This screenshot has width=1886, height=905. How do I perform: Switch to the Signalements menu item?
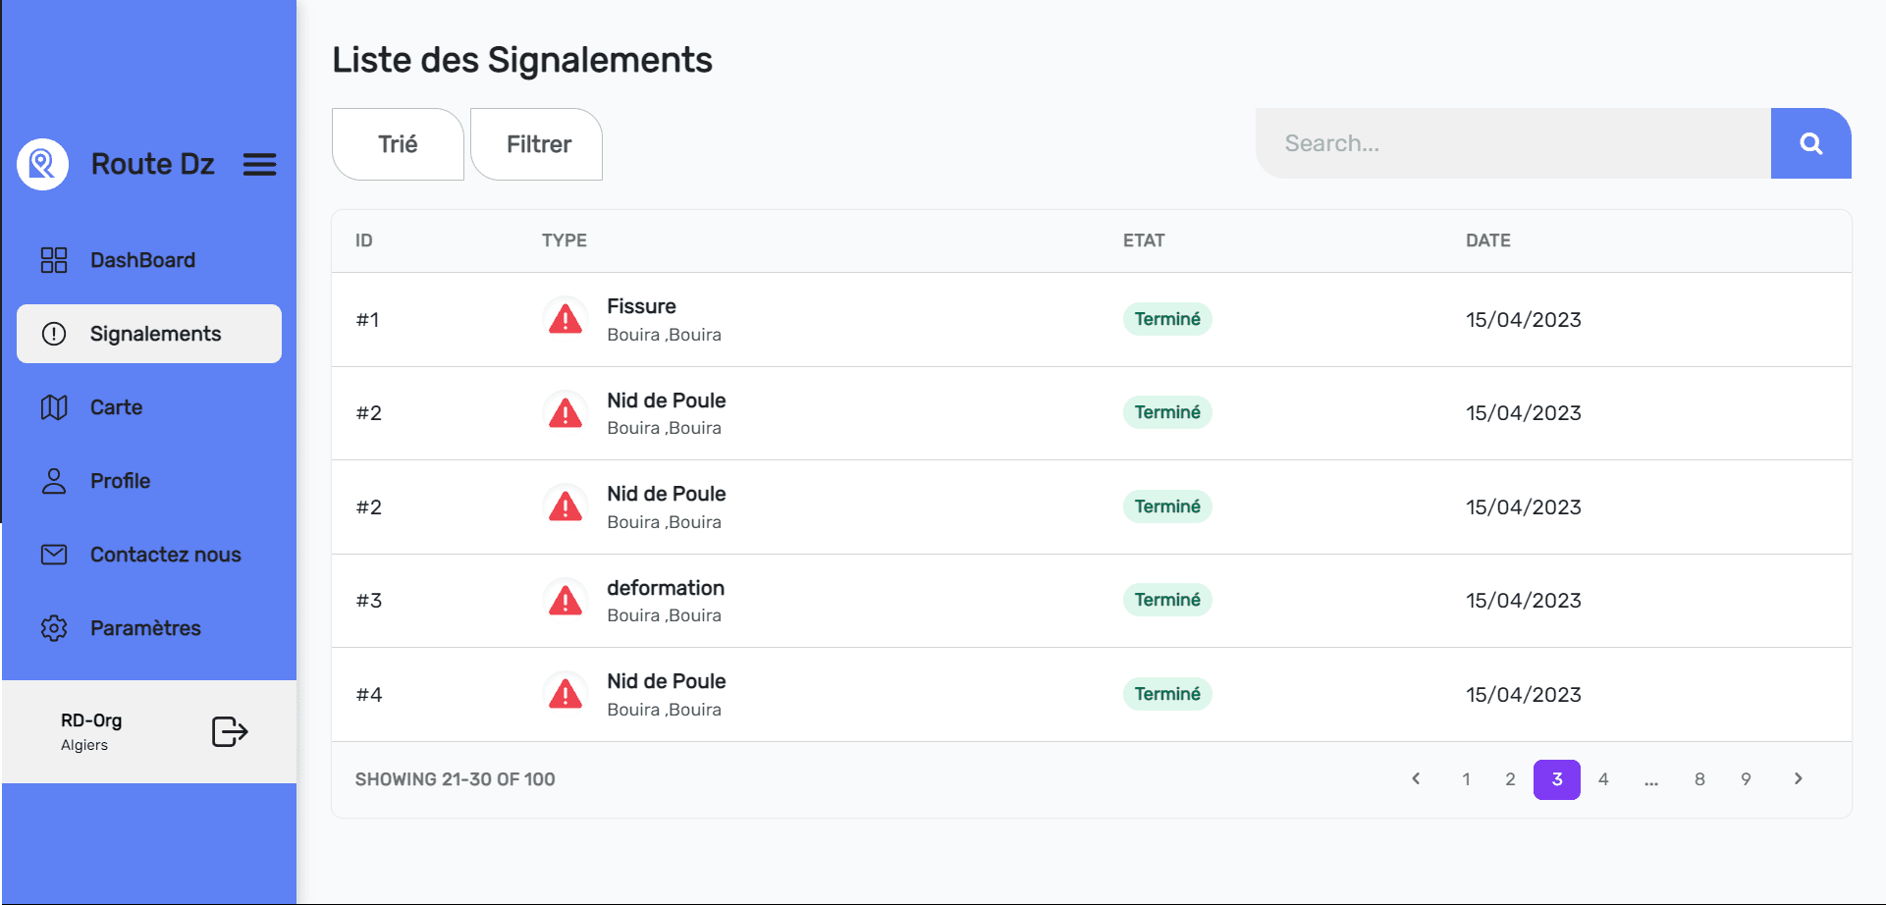154,333
